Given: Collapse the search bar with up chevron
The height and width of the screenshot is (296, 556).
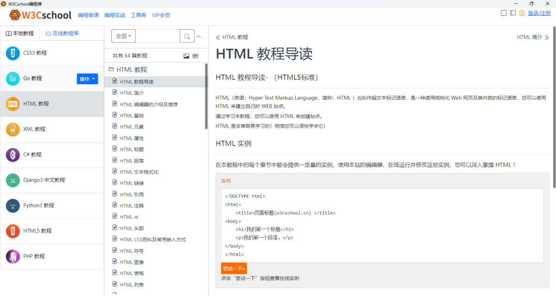Looking at the screenshot, I should click(199, 36).
